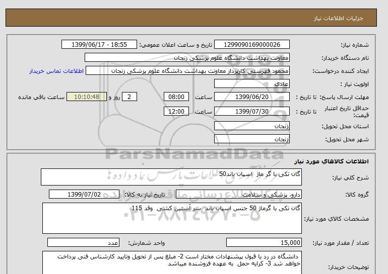Screen dimensions: 388x274
Task: Click the نام دستگاه خریدار label
Action: coord(345,58)
